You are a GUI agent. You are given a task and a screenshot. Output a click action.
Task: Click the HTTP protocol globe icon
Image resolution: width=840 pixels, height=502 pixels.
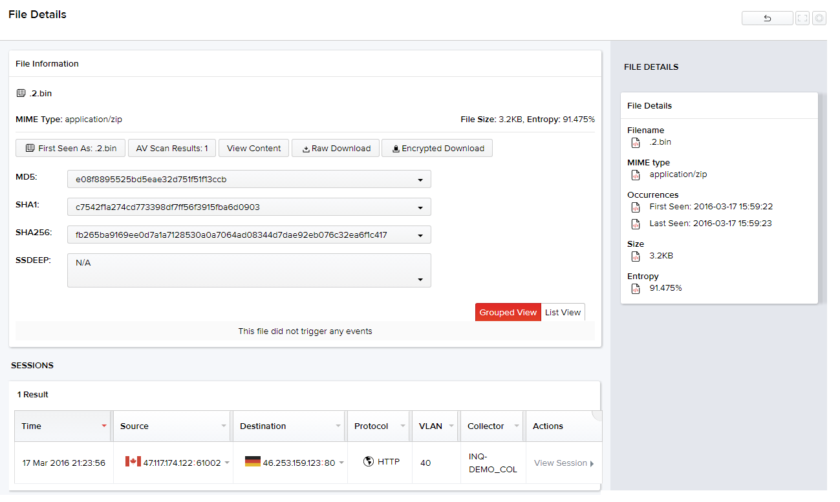click(x=369, y=461)
